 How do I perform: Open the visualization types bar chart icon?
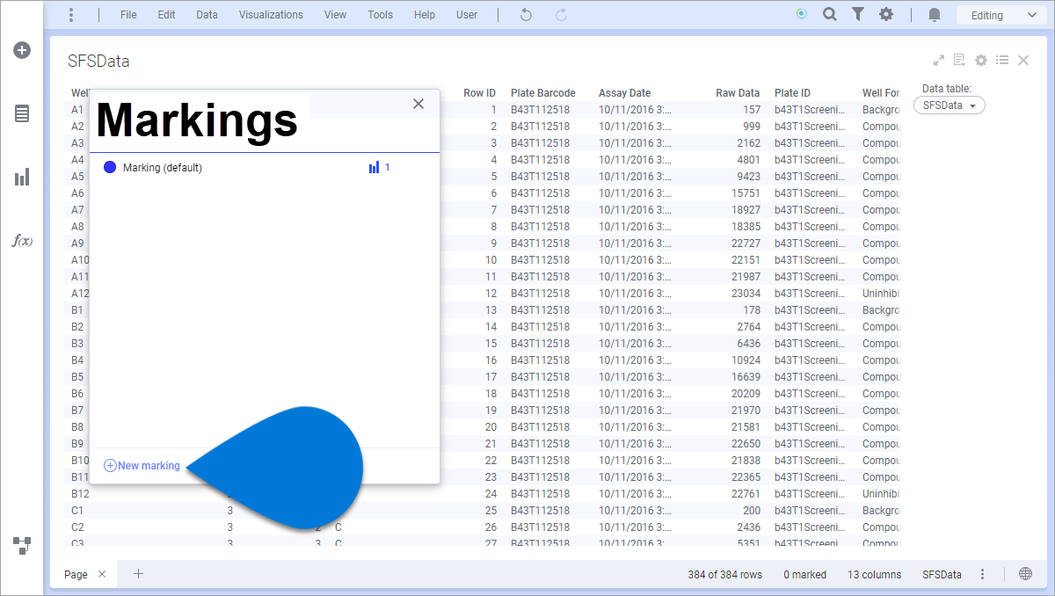[22, 178]
